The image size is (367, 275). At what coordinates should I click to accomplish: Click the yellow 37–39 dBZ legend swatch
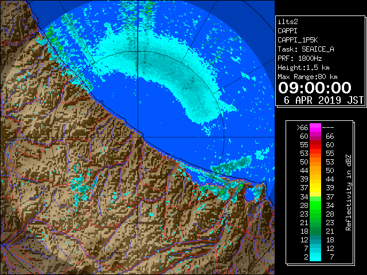click(315, 188)
